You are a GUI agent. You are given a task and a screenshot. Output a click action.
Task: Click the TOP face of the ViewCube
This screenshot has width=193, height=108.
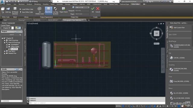pos(157,33)
